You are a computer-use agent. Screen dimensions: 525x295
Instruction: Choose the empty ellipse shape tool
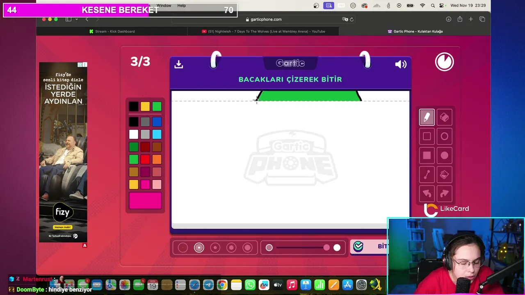click(x=444, y=136)
